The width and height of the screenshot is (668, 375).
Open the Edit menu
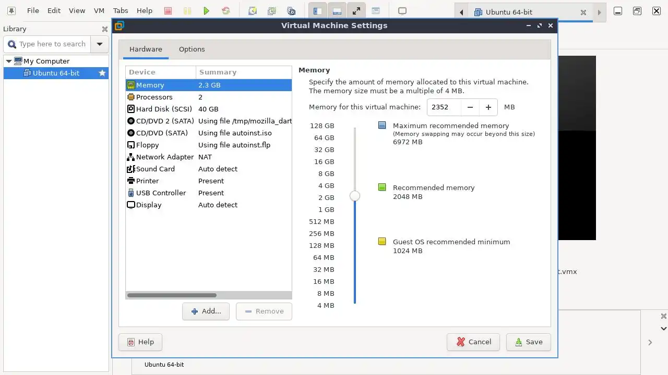(54, 10)
